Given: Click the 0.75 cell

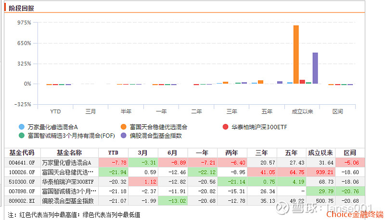Looking at the screenshot, I should tap(262, 182).
